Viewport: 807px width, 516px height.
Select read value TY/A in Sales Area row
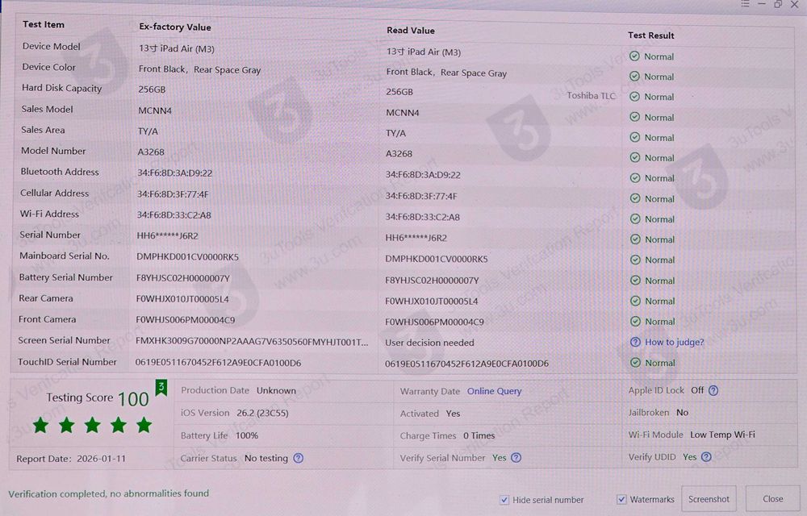pyautogui.click(x=395, y=133)
